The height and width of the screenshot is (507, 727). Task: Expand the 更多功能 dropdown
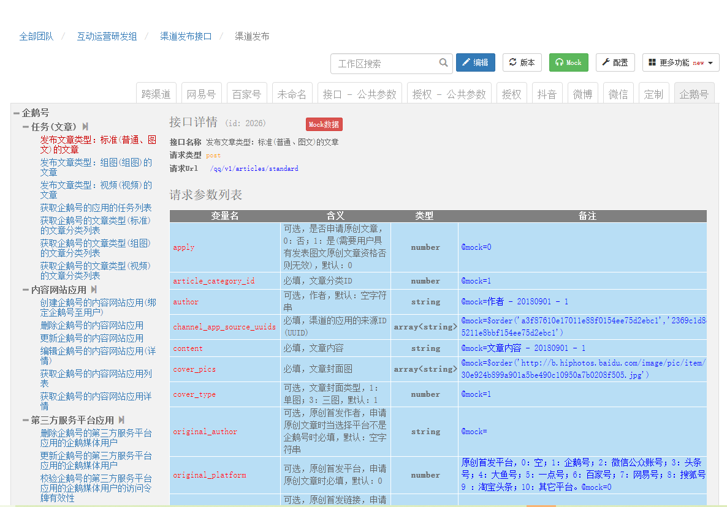[x=680, y=62]
